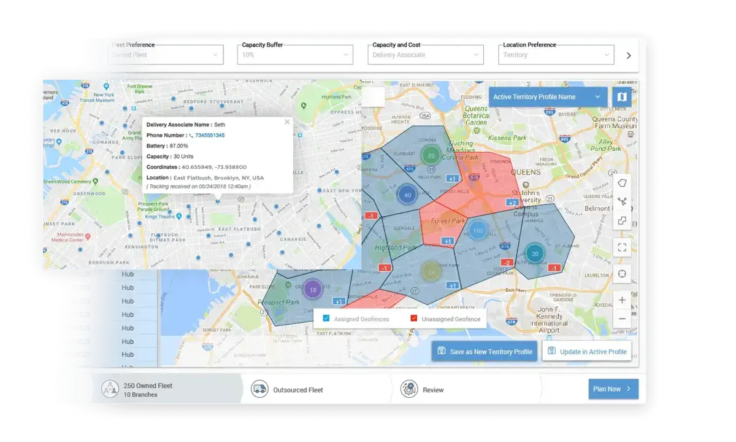The height and width of the screenshot is (442, 736).
Task: Click the owned fleet people icon
Action: pos(110,389)
